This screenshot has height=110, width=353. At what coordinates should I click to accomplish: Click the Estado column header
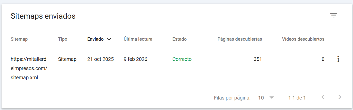(x=179, y=39)
